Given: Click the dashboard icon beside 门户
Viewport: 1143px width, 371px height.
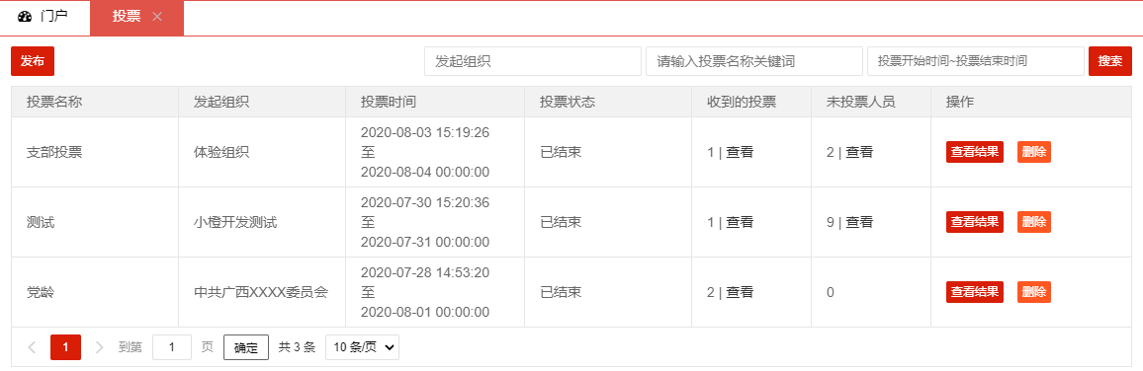Looking at the screenshot, I should pos(25,17).
